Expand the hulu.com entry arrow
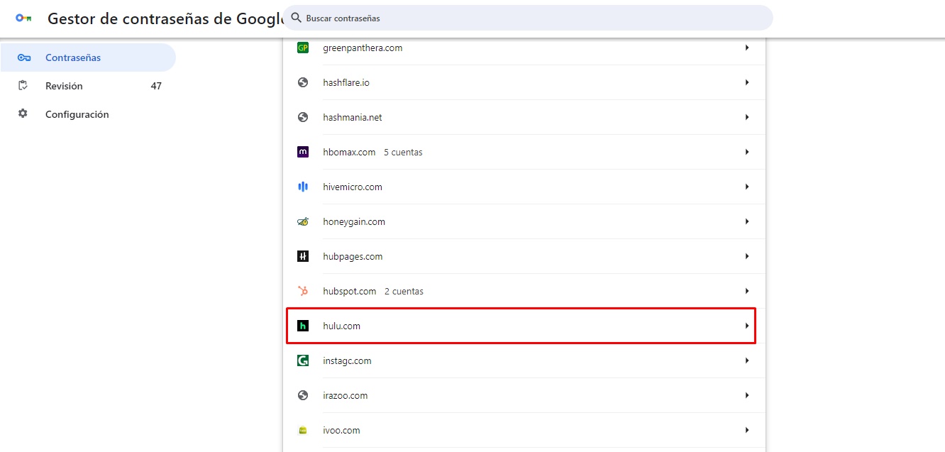This screenshot has width=945, height=452. pyautogui.click(x=747, y=326)
